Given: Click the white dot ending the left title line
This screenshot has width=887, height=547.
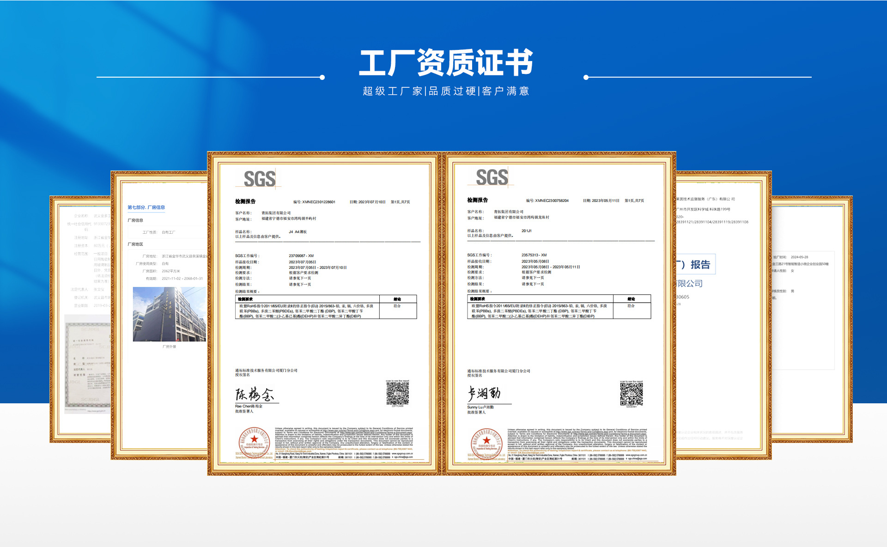Looking at the screenshot, I should click(x=322, y=78).
